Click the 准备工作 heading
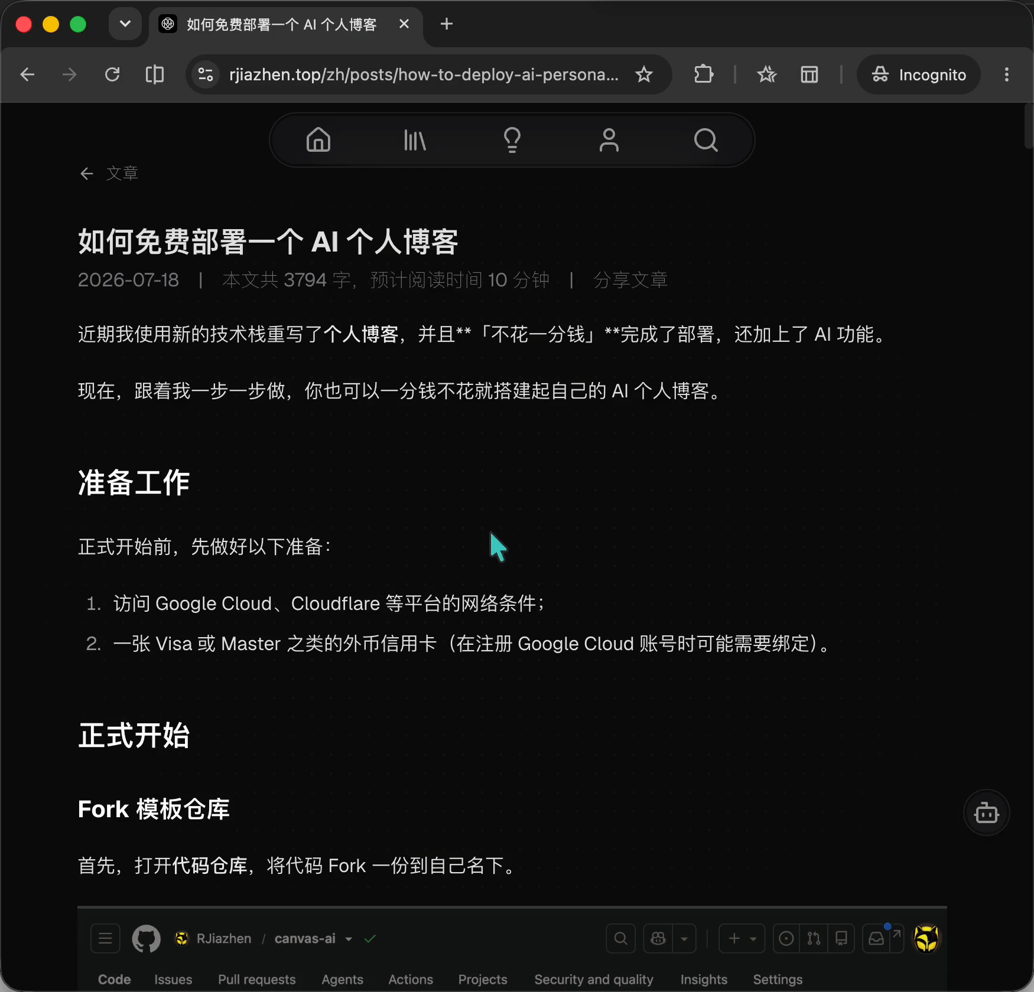The image size is (1034, 992). 134,482
